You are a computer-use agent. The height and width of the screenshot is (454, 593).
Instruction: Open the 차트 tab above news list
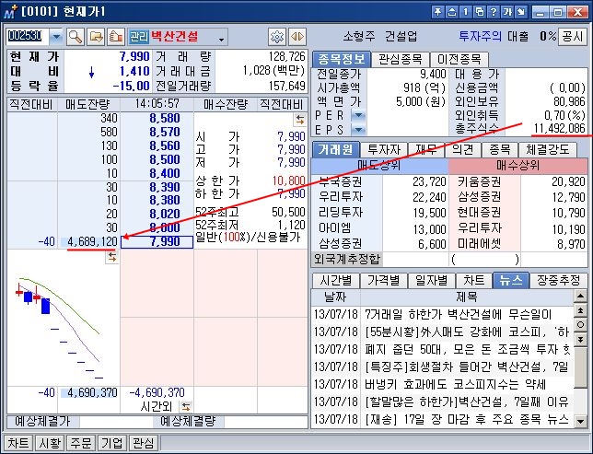click(473, 280)
